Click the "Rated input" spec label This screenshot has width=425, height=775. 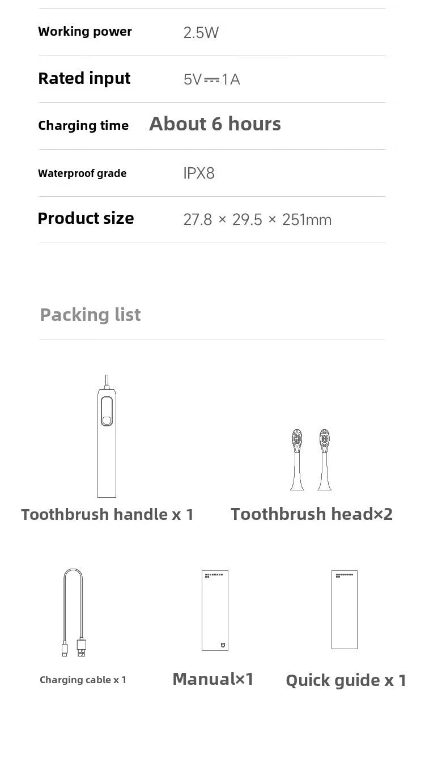[84, 78]
